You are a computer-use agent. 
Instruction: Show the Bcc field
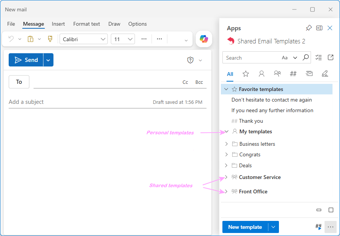199,82
